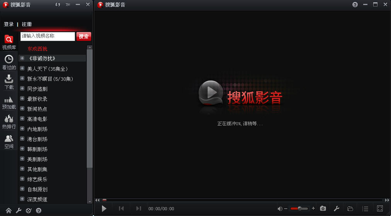Open the 热排行 hot ranking icon

[x=9, y=122]
